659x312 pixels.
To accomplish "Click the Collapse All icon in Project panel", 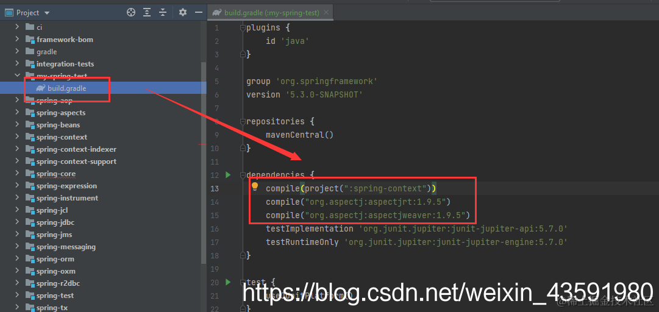I will (163, 13).
